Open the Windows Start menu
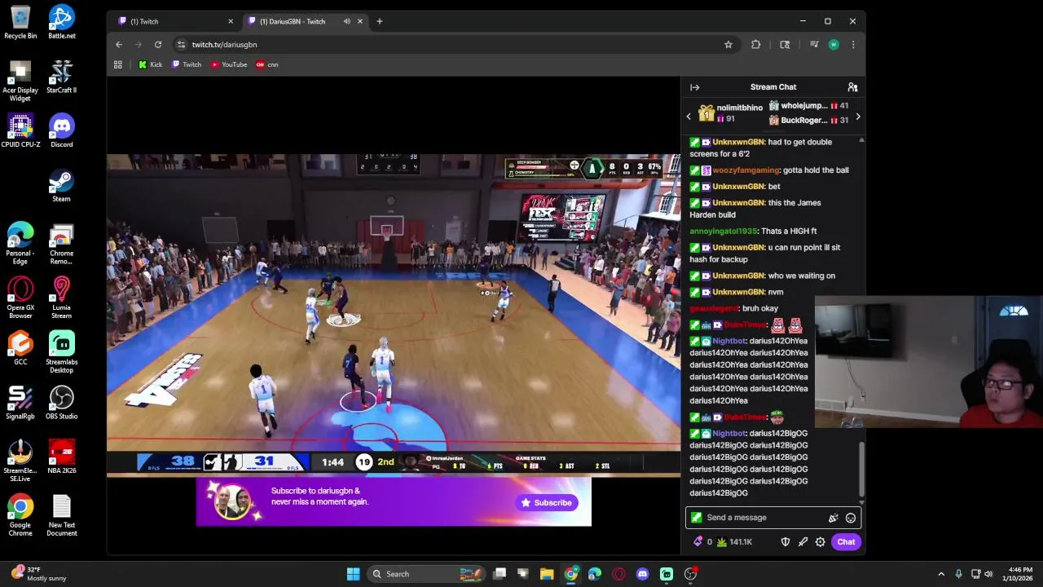The image size is (1043, 587). 354,574
